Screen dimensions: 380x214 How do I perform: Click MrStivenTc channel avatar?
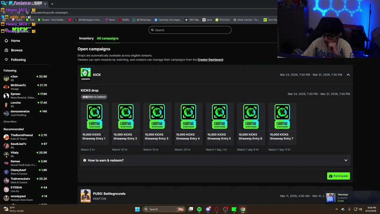(x=6, y=87)
